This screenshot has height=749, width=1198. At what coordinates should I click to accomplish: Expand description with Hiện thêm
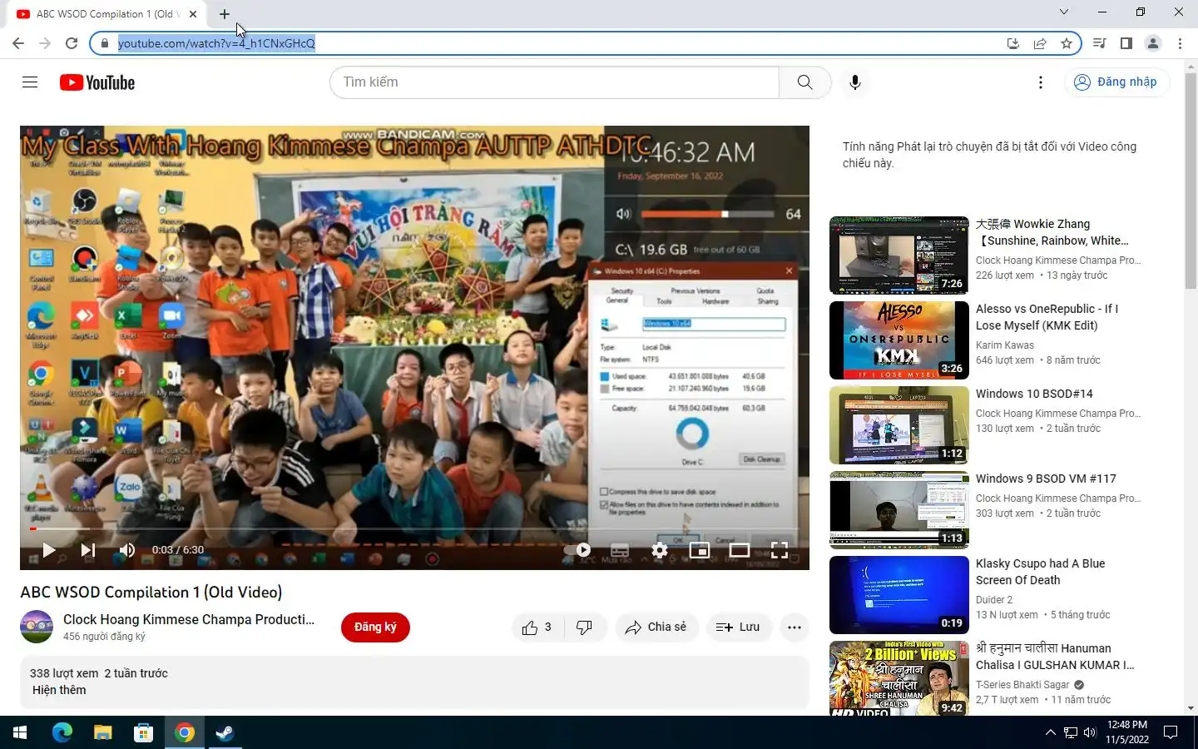[59, 690]
